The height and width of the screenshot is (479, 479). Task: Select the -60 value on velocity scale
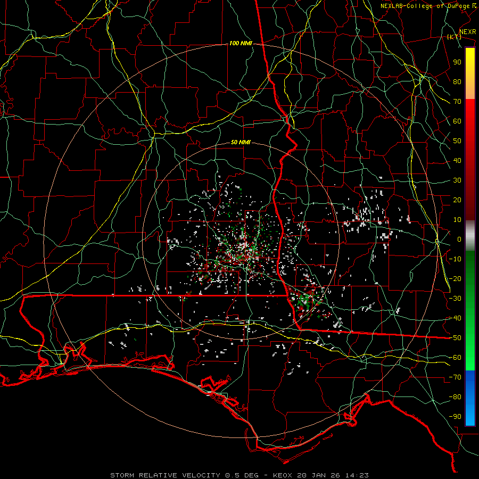[x=455, y=358]
